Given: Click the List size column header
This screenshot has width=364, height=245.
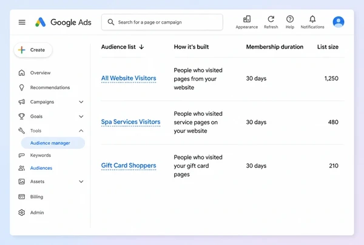Looking at the screenshot, I should [x=328, y=47].
